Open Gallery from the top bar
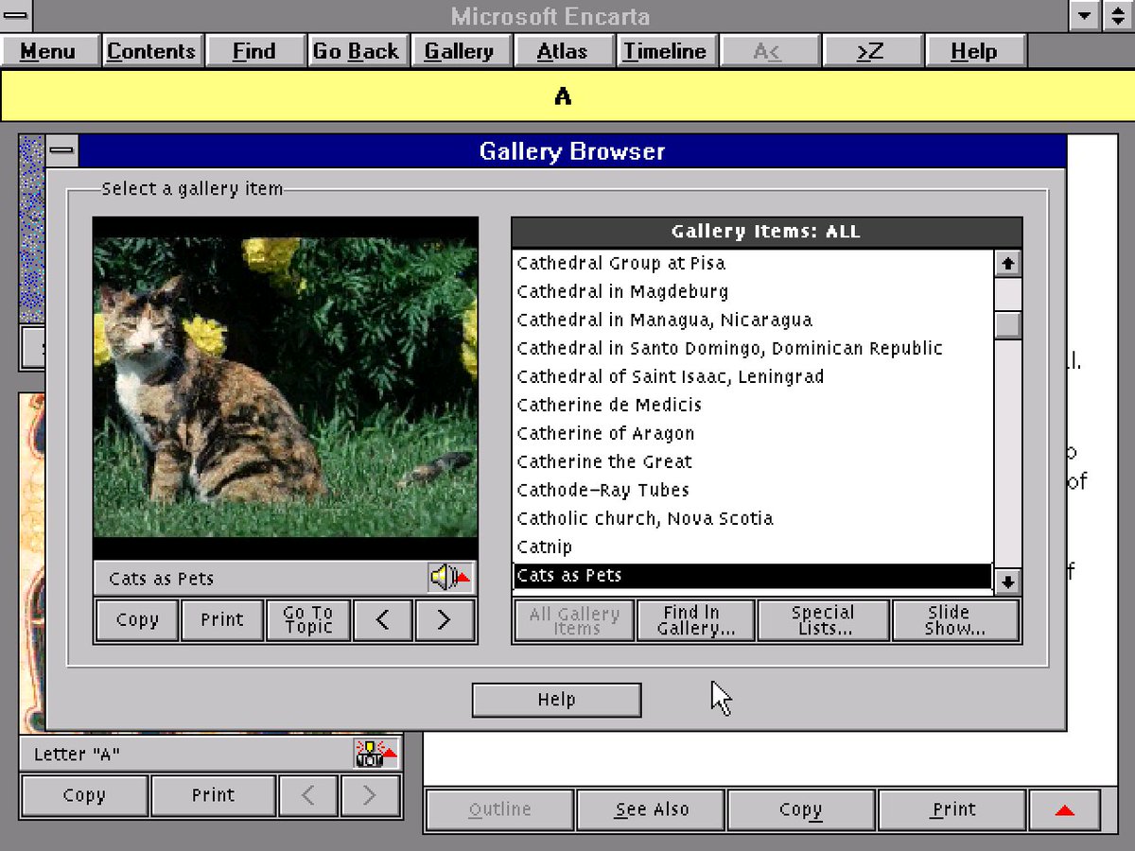 point(460,51)
